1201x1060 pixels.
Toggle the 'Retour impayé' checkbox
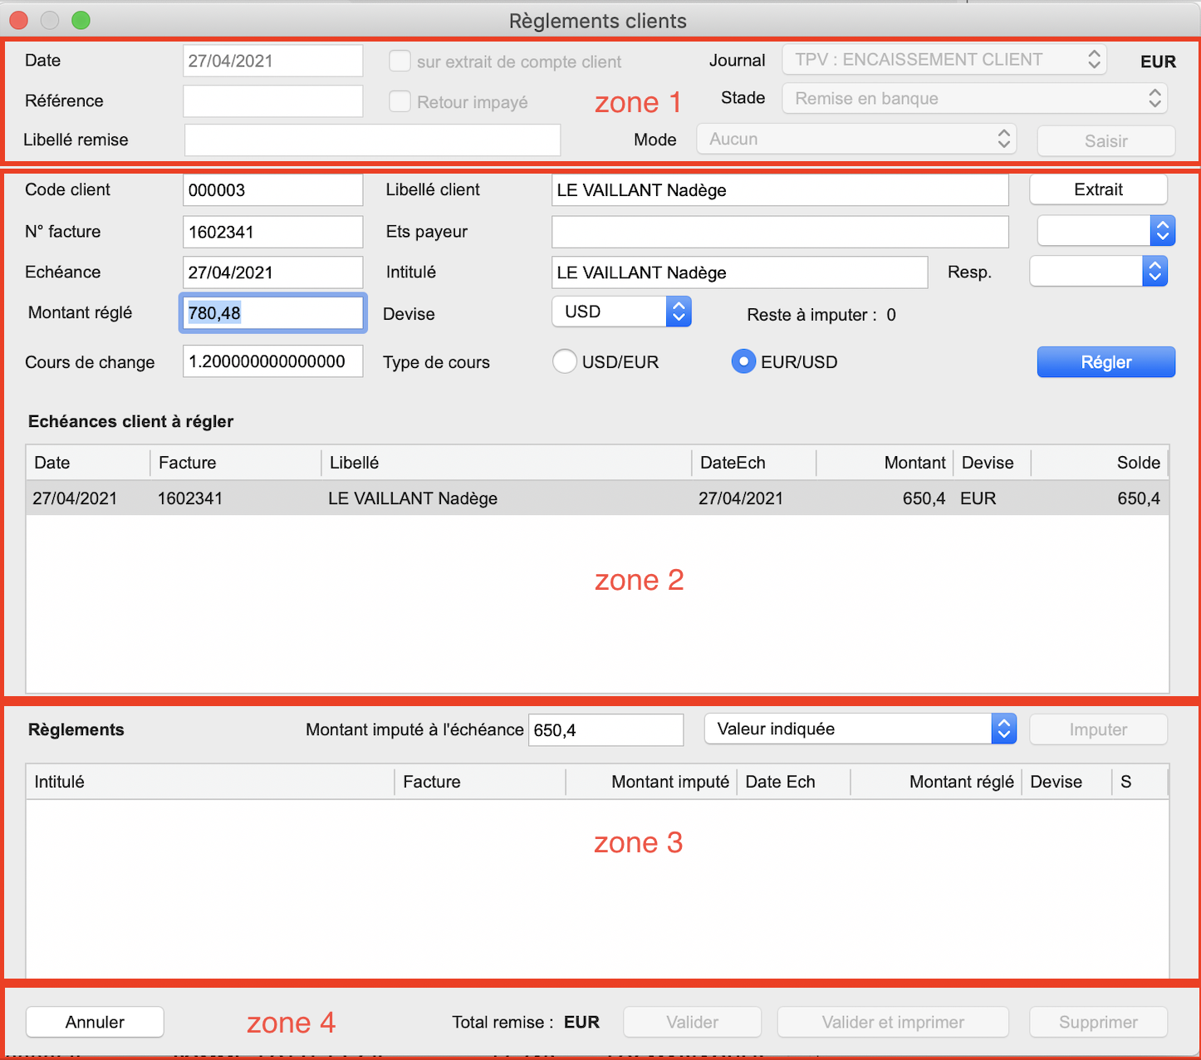pyautogui.click(x=400, y=101)
